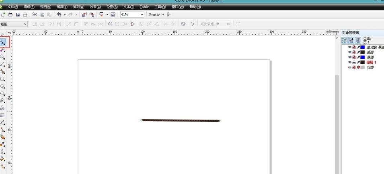This screenshot has height=174, width=384.
Task: Select the Shape tool in the toolbox
Action: [x=3, y=42]
